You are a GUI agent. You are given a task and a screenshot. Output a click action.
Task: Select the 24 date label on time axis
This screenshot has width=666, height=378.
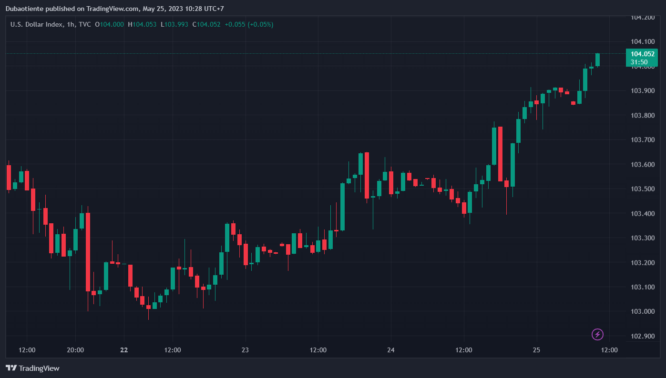point(391,350)
